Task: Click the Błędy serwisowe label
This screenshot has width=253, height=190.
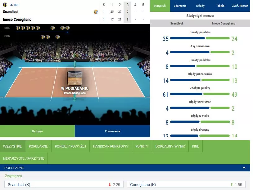Action: click(200, 102)
